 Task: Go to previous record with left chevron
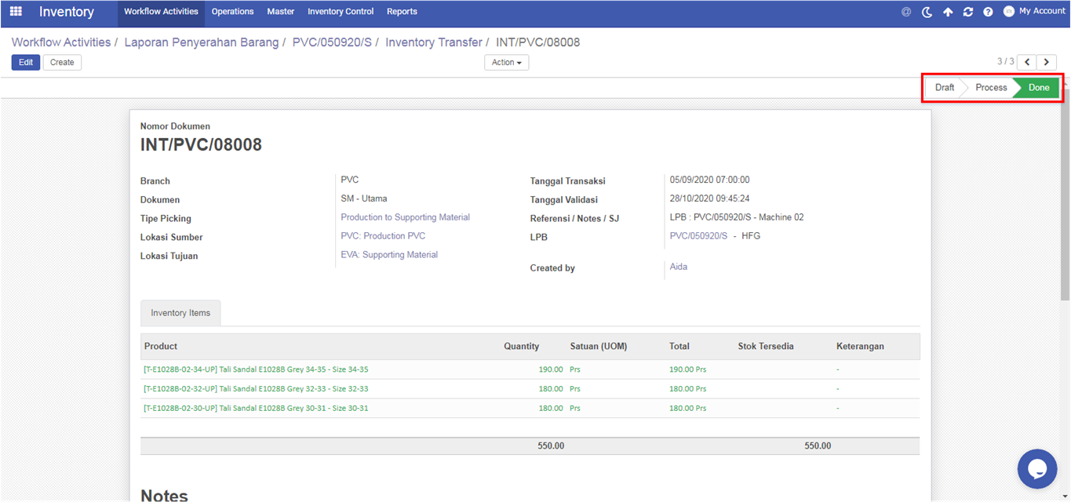tap(1027, 62)
